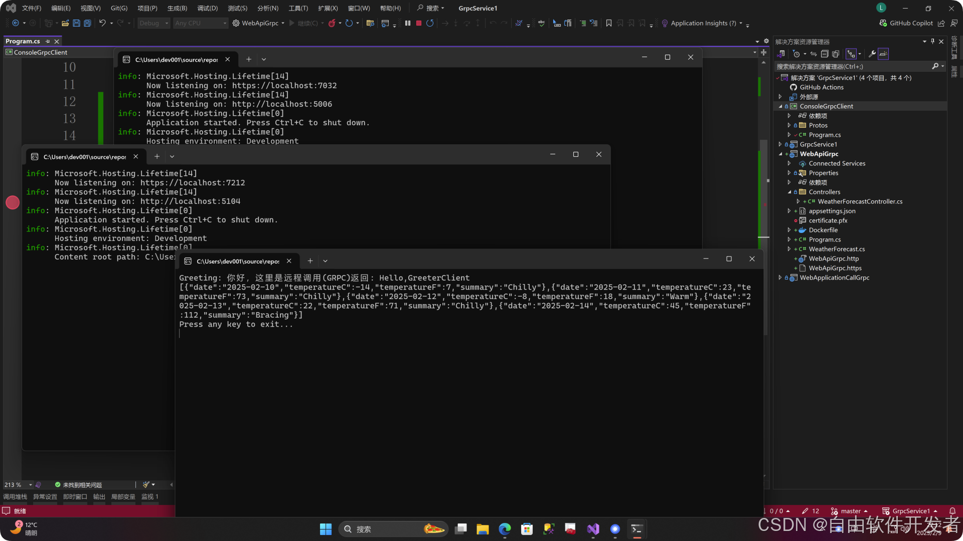This screenshot has width=963, height=541.
Task: Select appsettings.json in Solution Explorer
Action: click(x=832, y=211)
